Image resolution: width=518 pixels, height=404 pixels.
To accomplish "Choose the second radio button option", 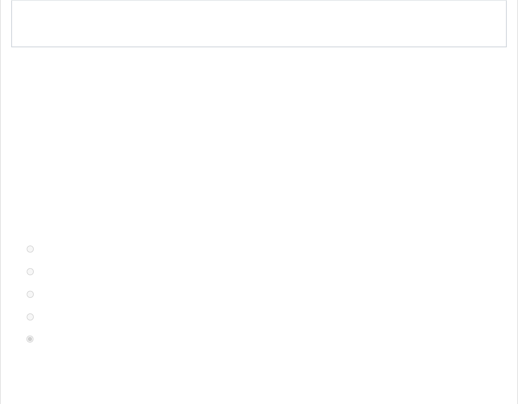I will (30, 272).
